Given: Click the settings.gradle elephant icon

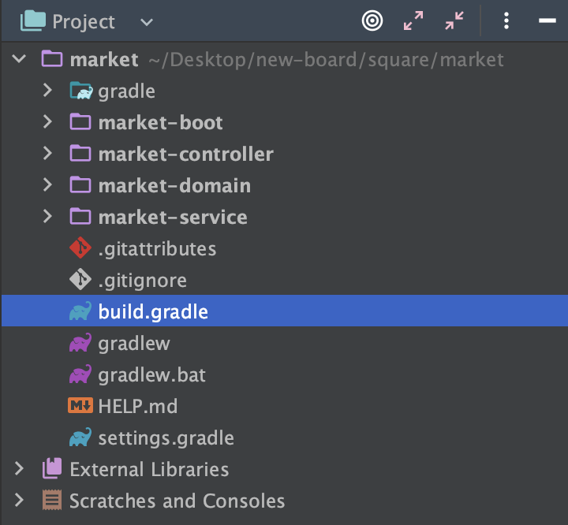Looking at the screenshot, I should click(x=80, y=437).
